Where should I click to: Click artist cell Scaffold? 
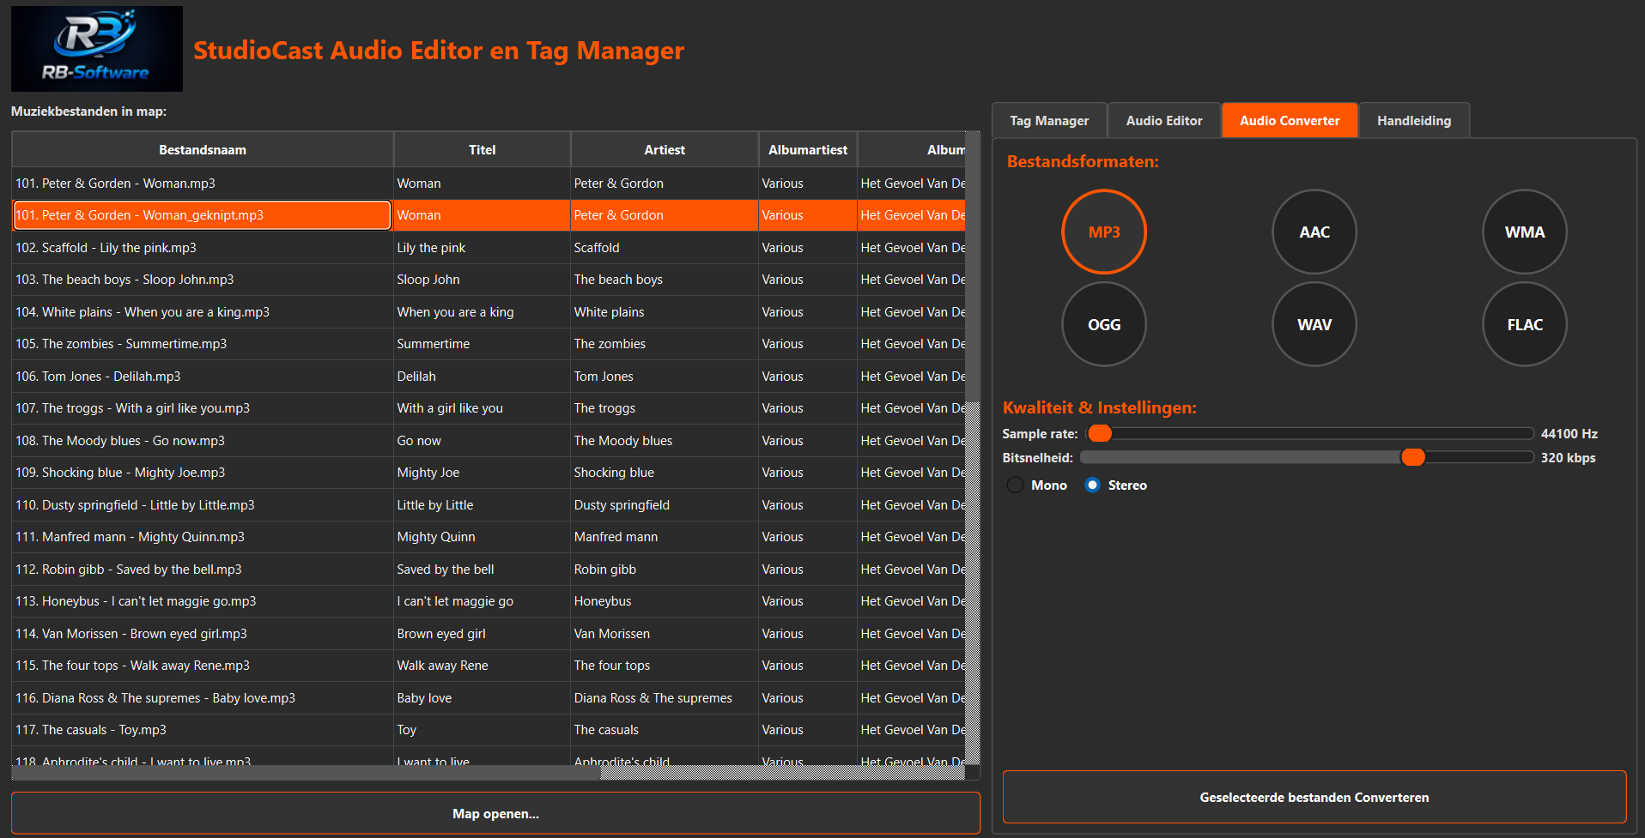665,247
